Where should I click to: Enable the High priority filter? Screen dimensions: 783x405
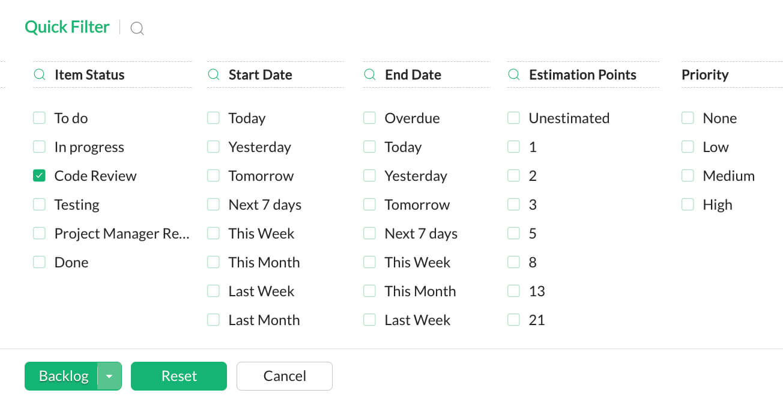tap(688, 204)
